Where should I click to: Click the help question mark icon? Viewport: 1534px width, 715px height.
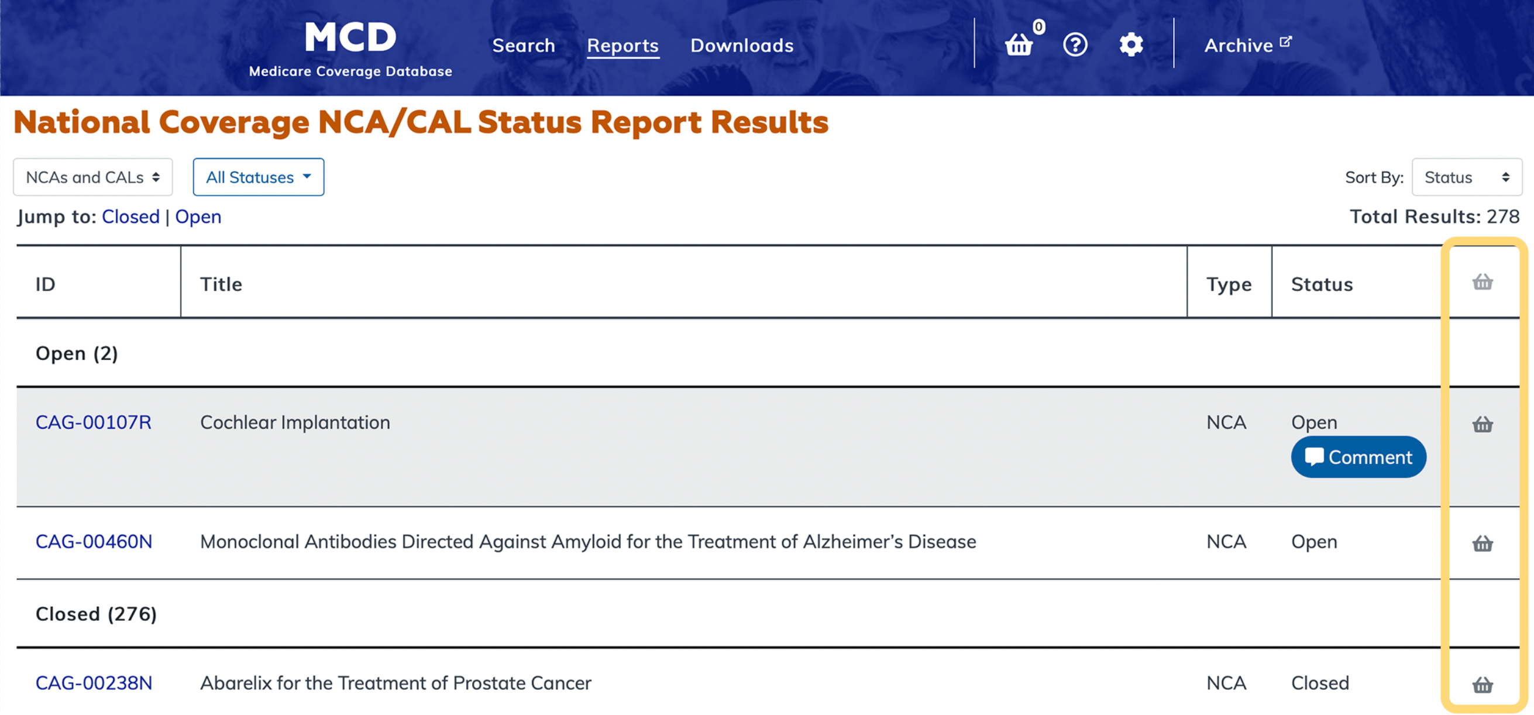1075,44
